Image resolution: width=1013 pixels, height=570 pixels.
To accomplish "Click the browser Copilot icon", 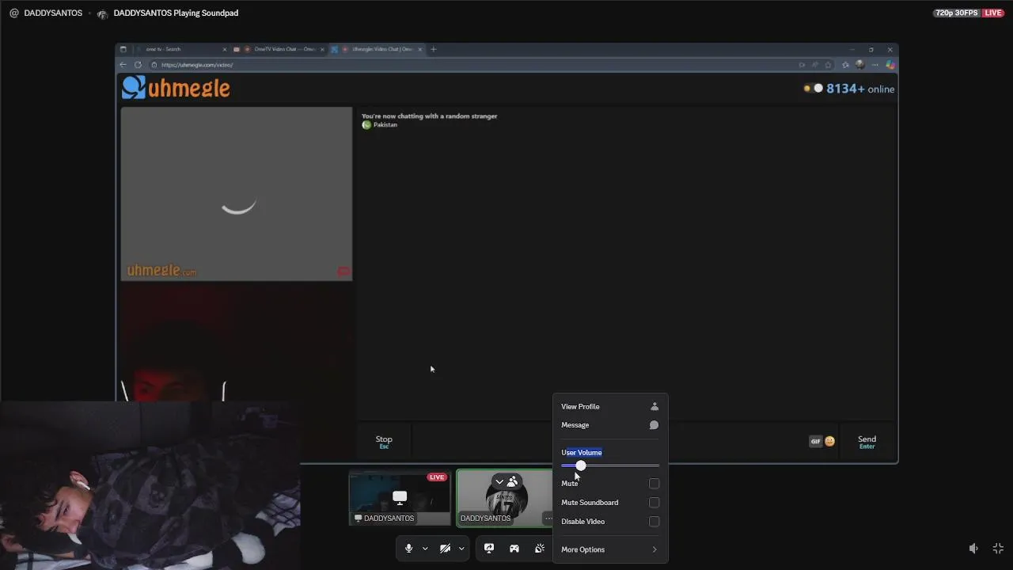I will coord(890,65).
